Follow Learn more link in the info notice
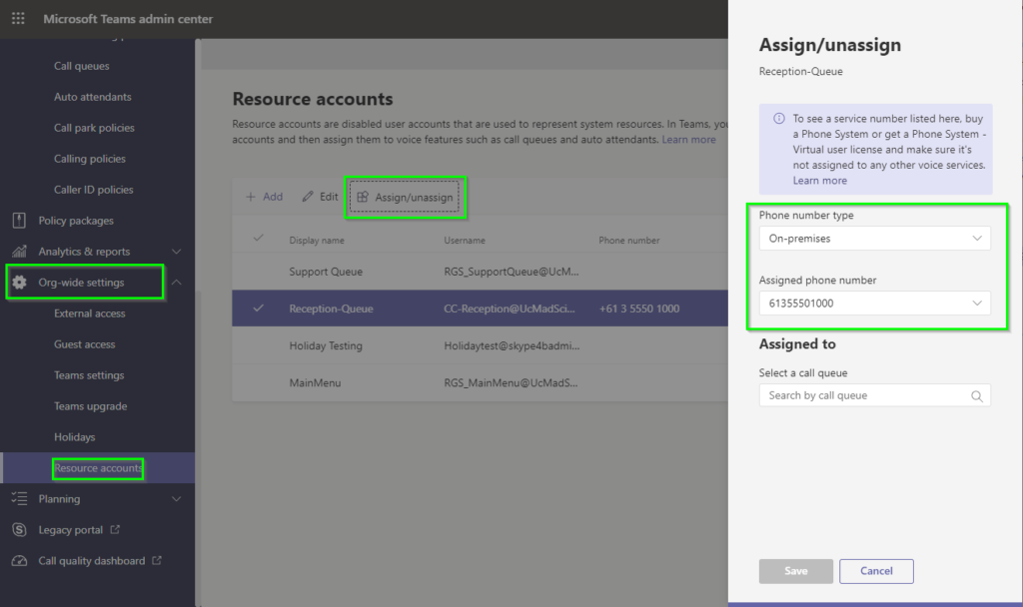The image size is (1023, 607). coord(819,181)
